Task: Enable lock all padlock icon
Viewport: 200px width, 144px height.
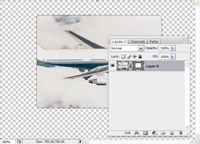Action: (140, 57)
